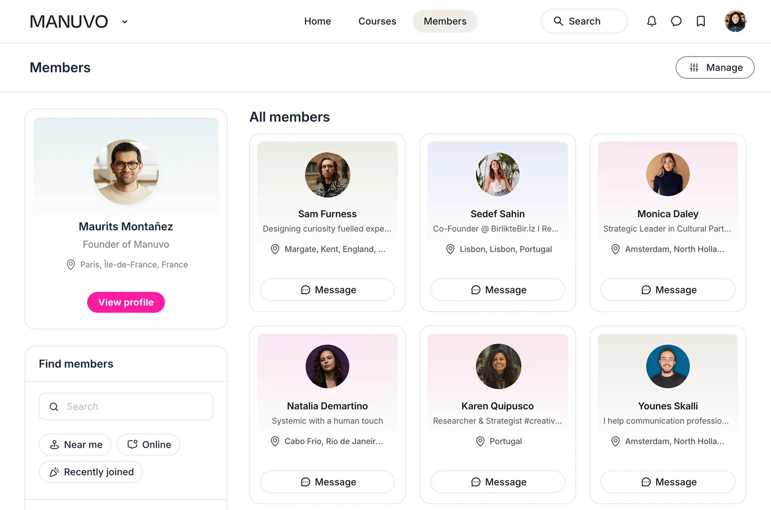Screen dimensions: 771x510
Task: Click the sliders icon on Manage button
Action: coord(694,67)
